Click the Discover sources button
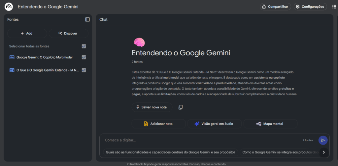The width and height of the screenshot is (338, 166). point(69,33)
